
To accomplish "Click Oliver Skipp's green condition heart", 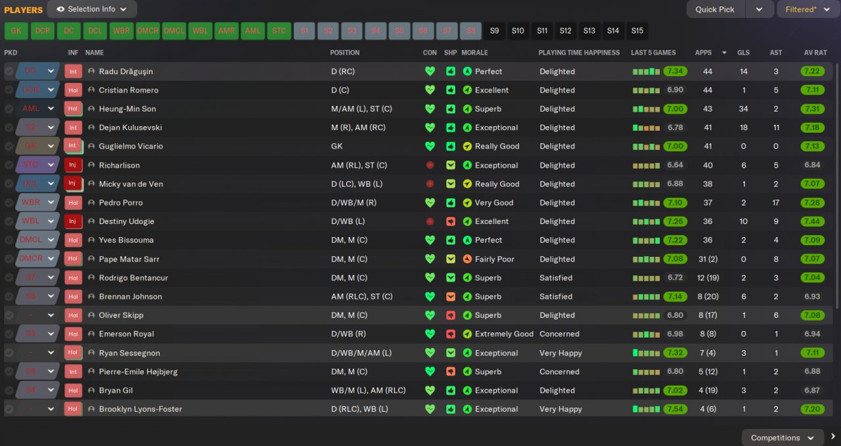I will pyautogui.click(x=430, y=315).
